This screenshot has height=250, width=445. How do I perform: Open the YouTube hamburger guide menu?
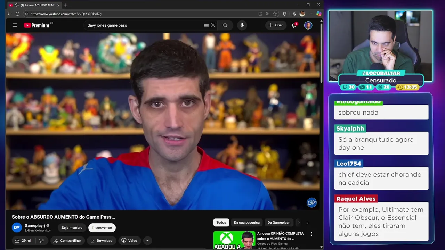[15, 25]
